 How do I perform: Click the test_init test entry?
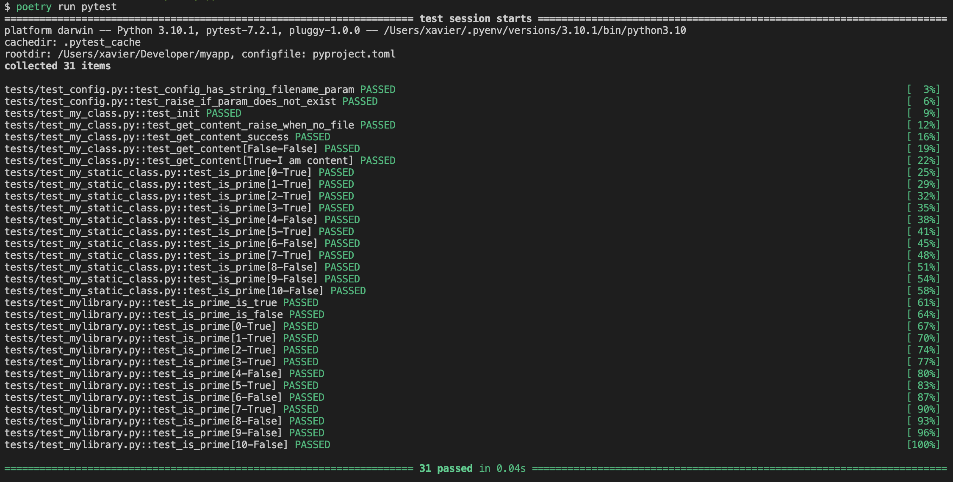102,113
